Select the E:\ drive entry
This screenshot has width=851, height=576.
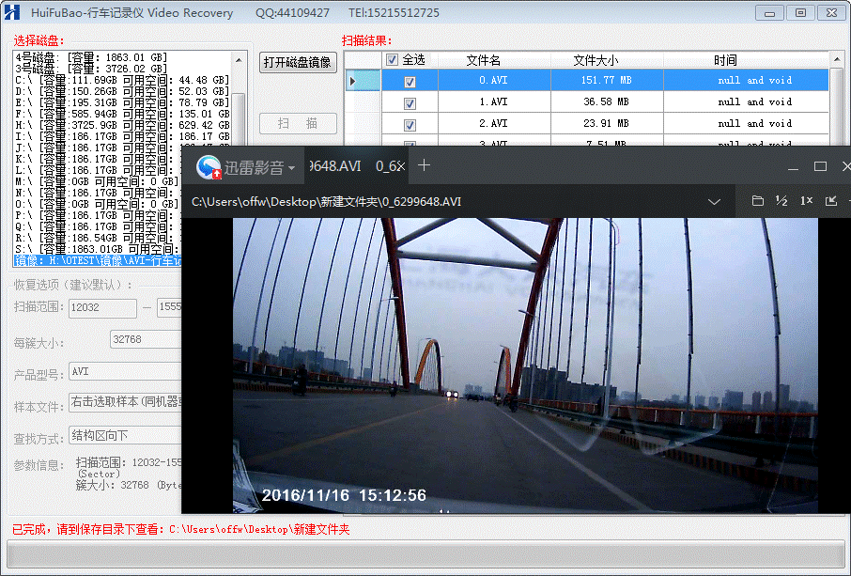pyautogui.click(x=122, y=102)
